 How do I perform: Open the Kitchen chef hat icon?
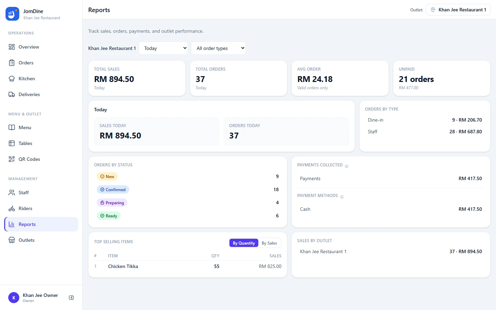coord(12,79)
